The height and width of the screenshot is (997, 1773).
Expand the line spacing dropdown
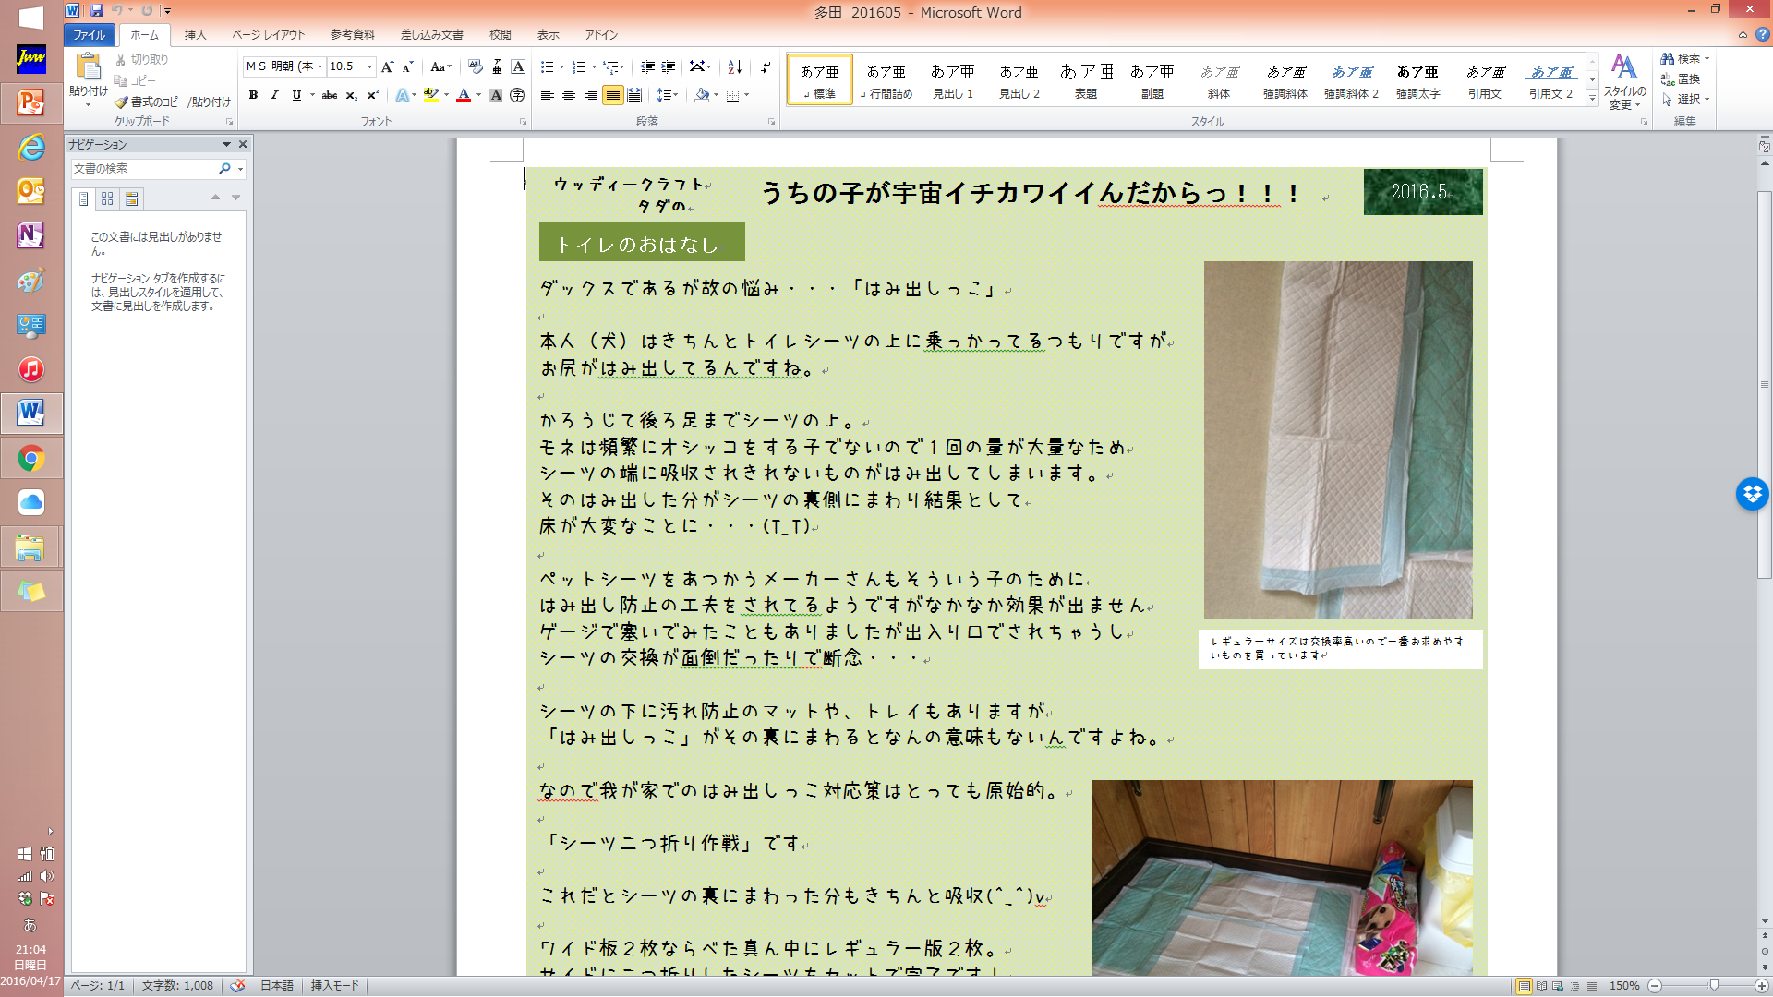(x=676, y=95)
